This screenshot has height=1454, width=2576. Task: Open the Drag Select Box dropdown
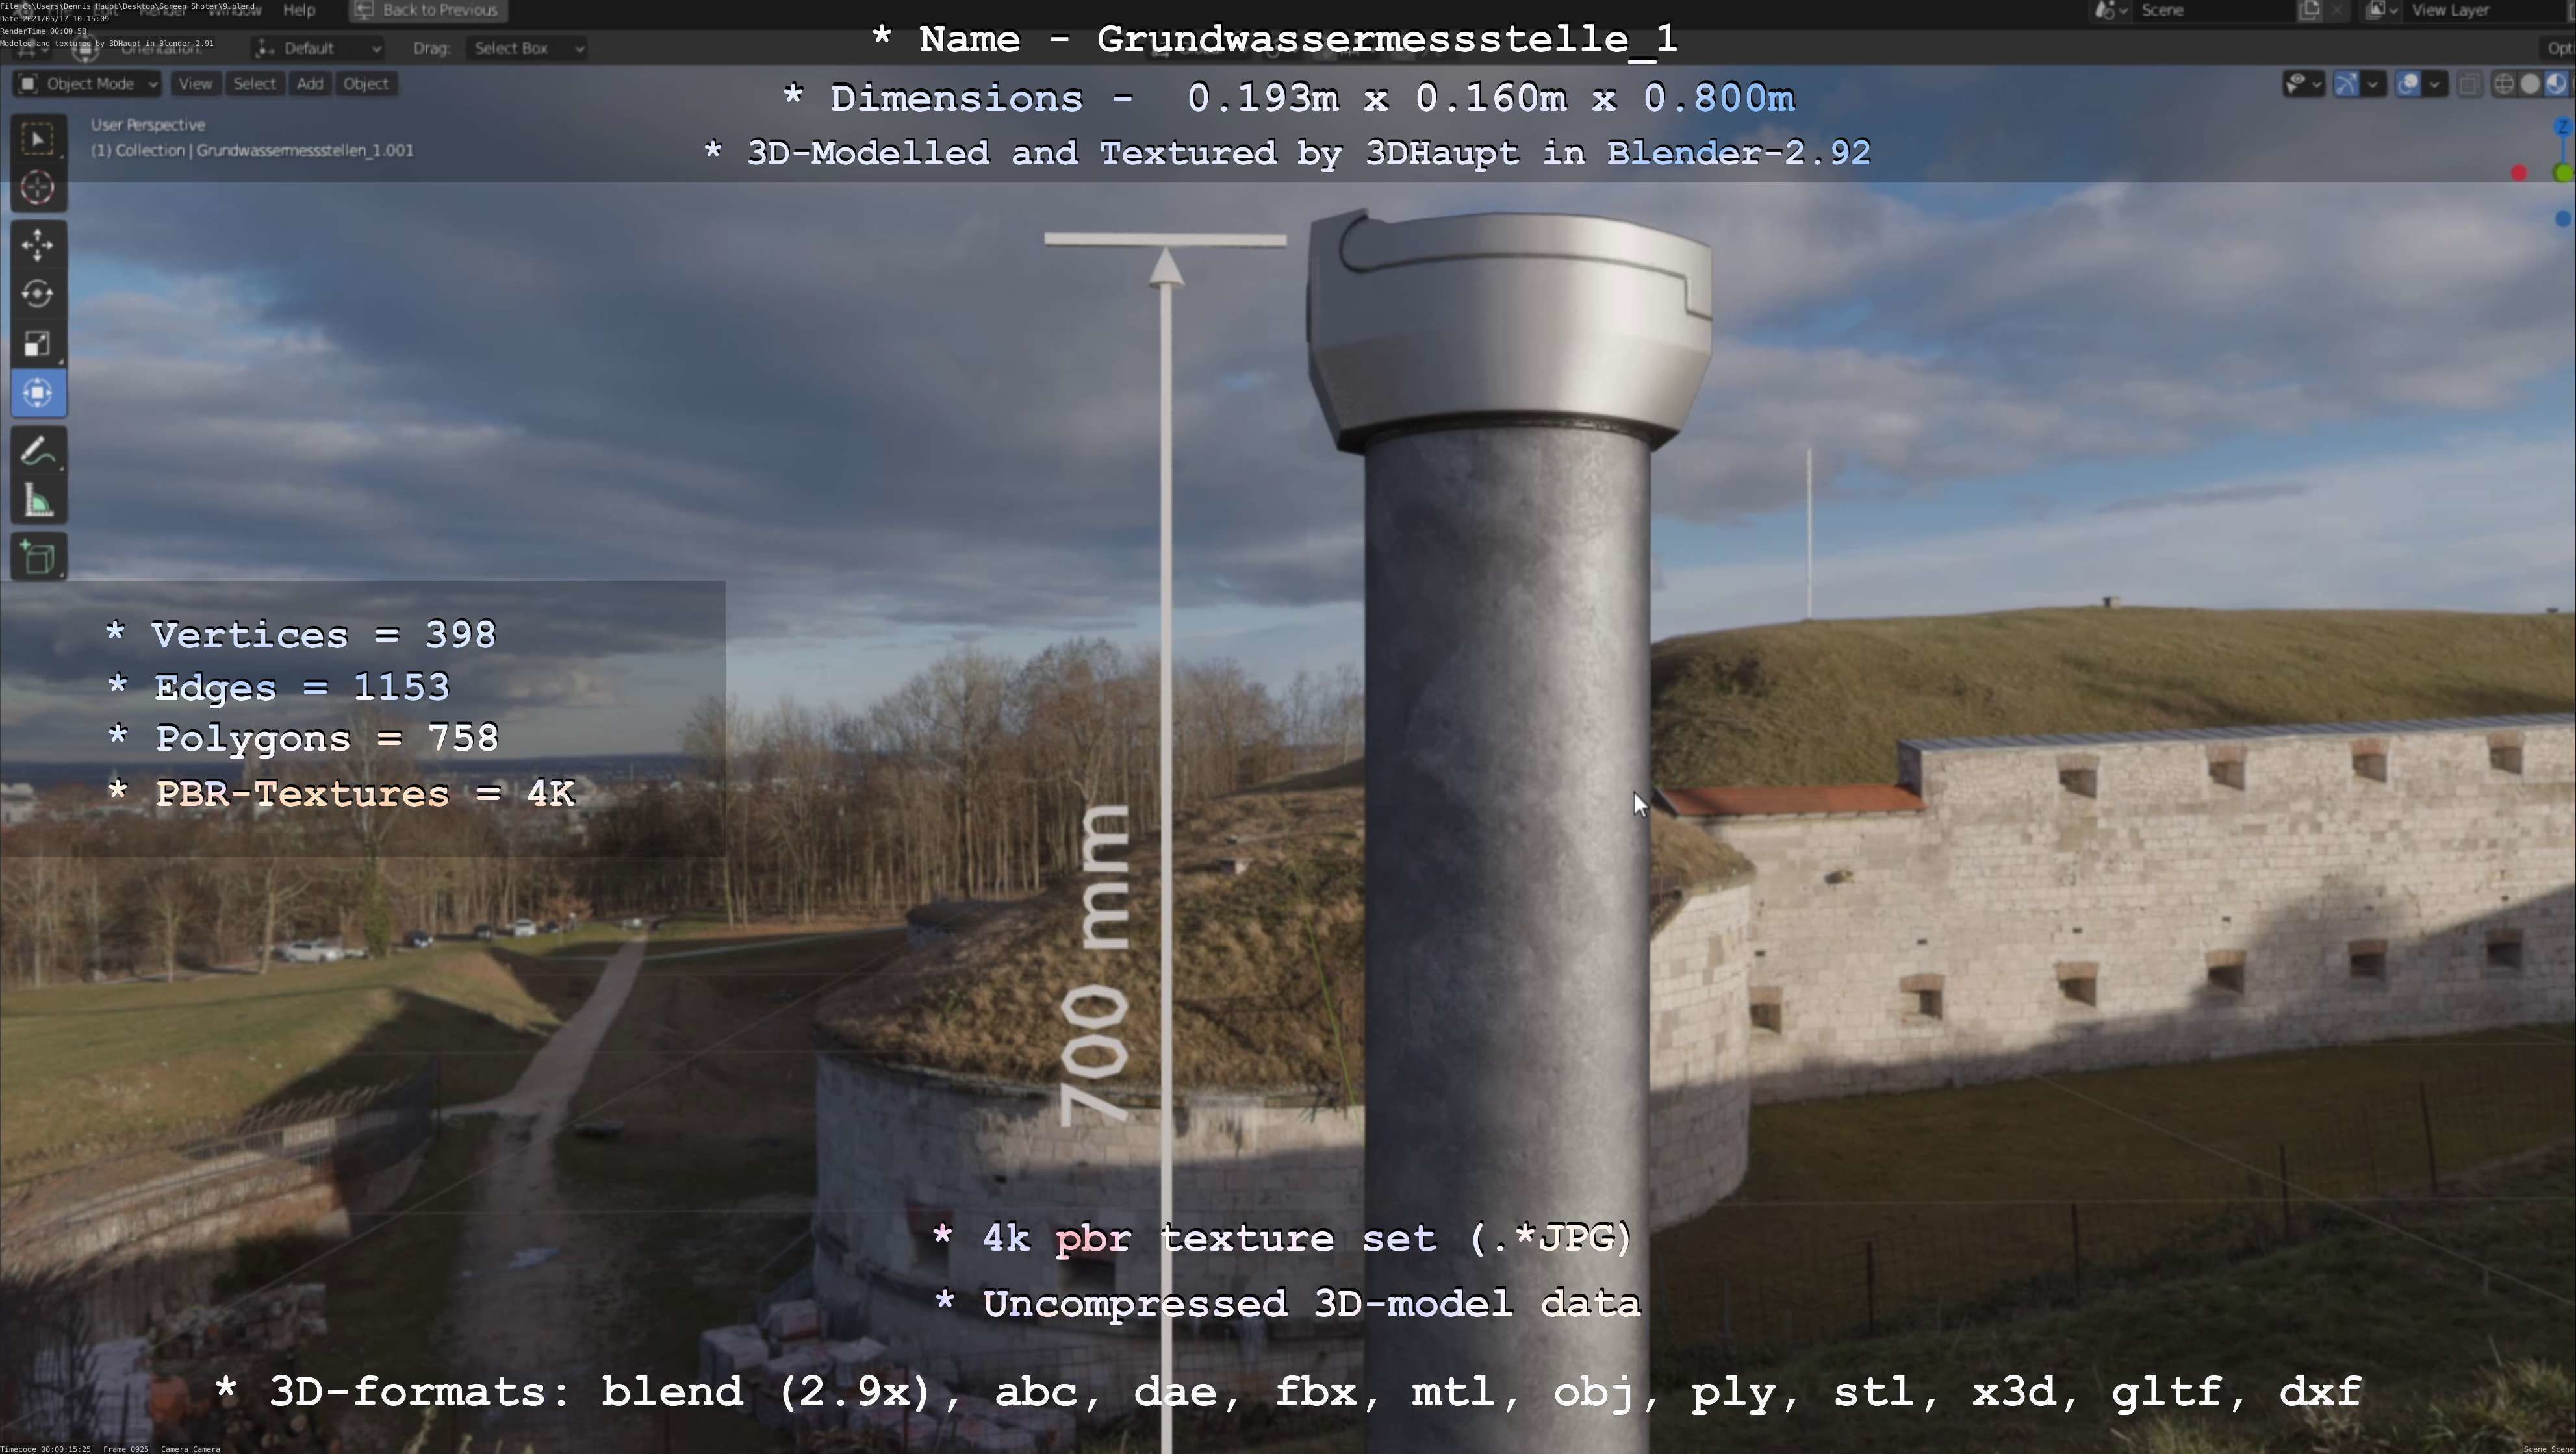tap(527, 48)
